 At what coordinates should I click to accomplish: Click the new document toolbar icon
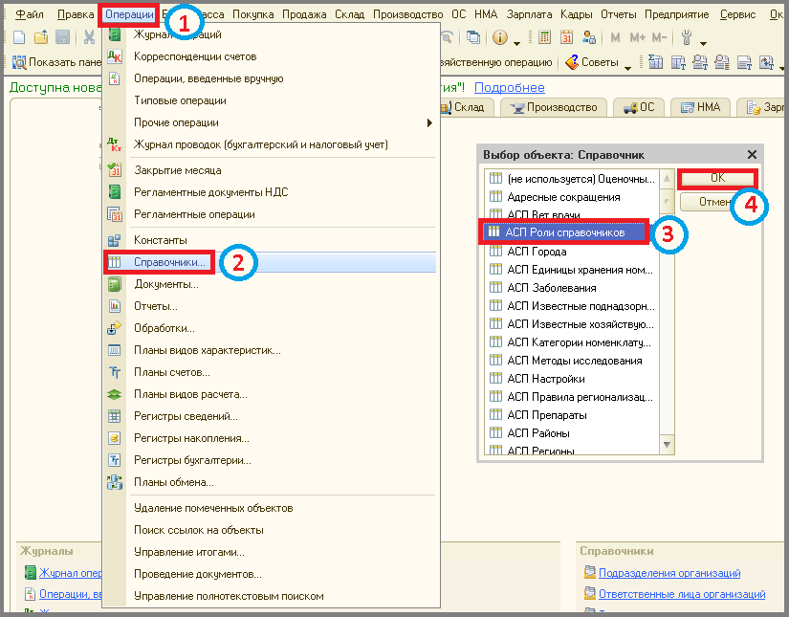point(19,36)
